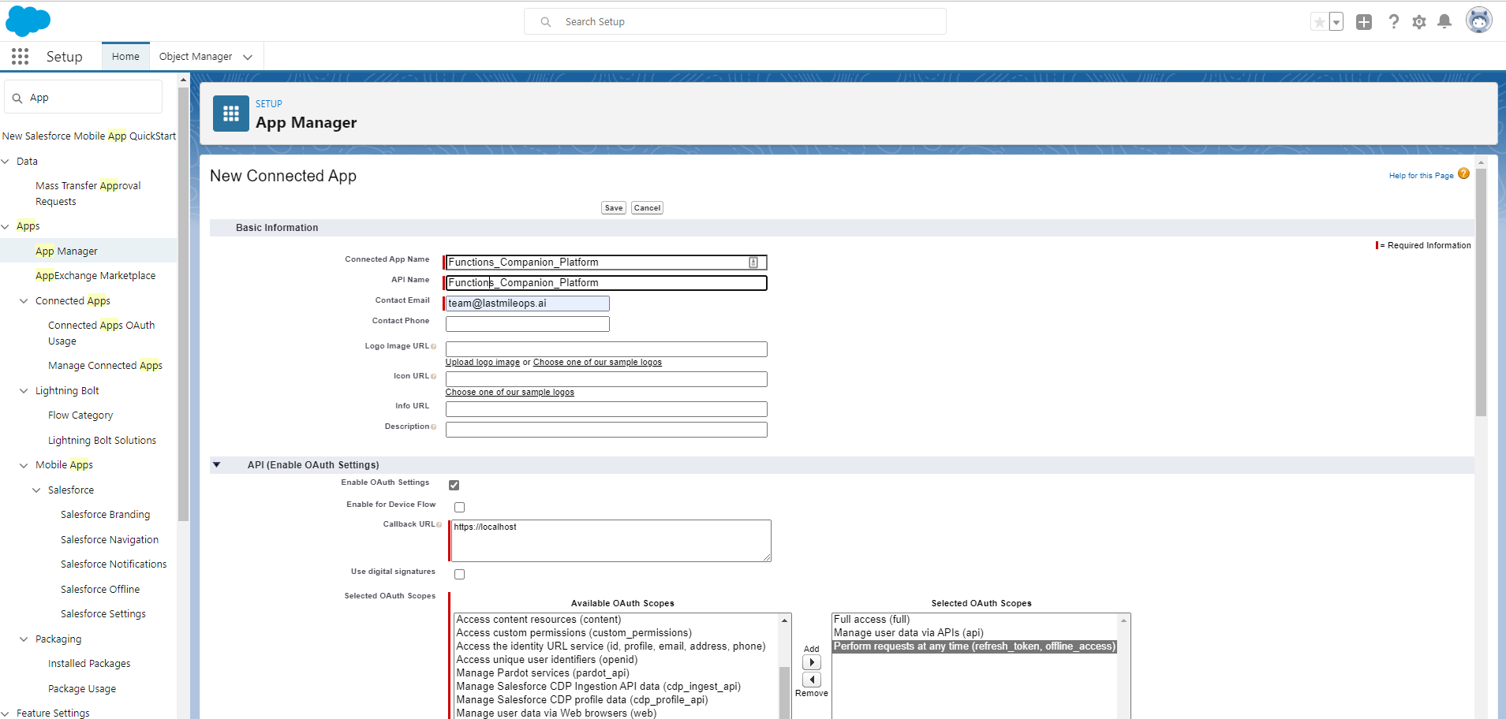This screenshot has width=1506, height=719.
Task: Select Access content resources (content) scope
Action: click(x=539, y=620)
